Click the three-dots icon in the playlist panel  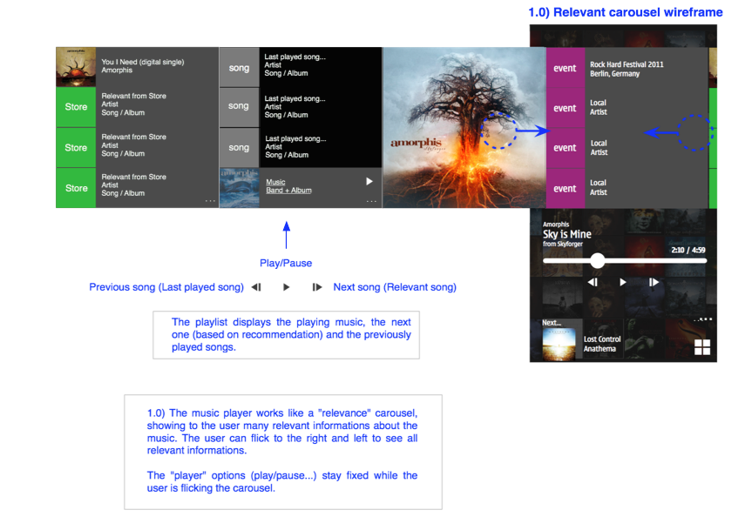(x=371, y=202)
